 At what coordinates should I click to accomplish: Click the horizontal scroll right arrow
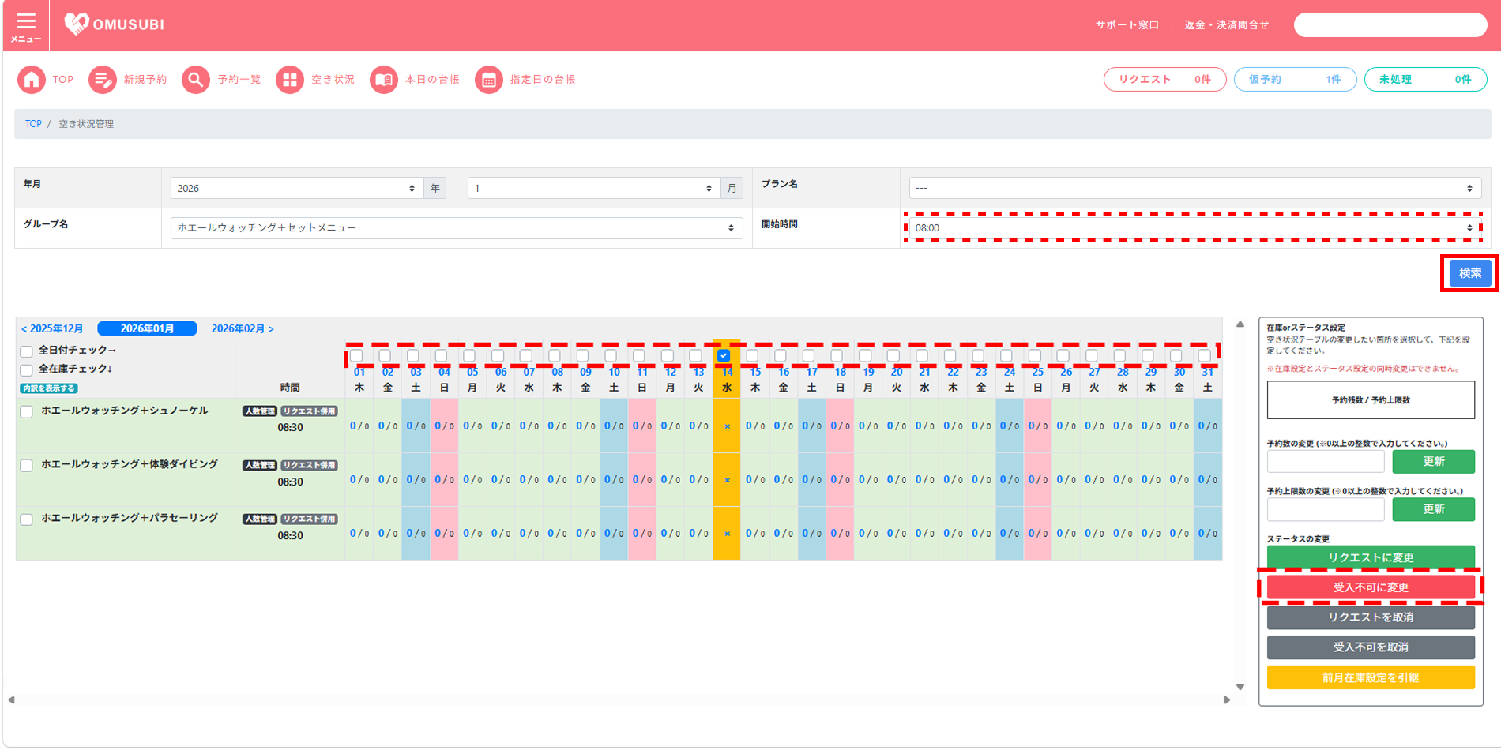[1227, 699]
